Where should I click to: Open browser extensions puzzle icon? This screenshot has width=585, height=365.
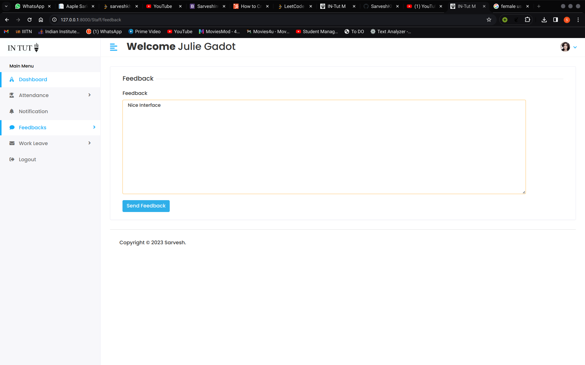point(527,20)
